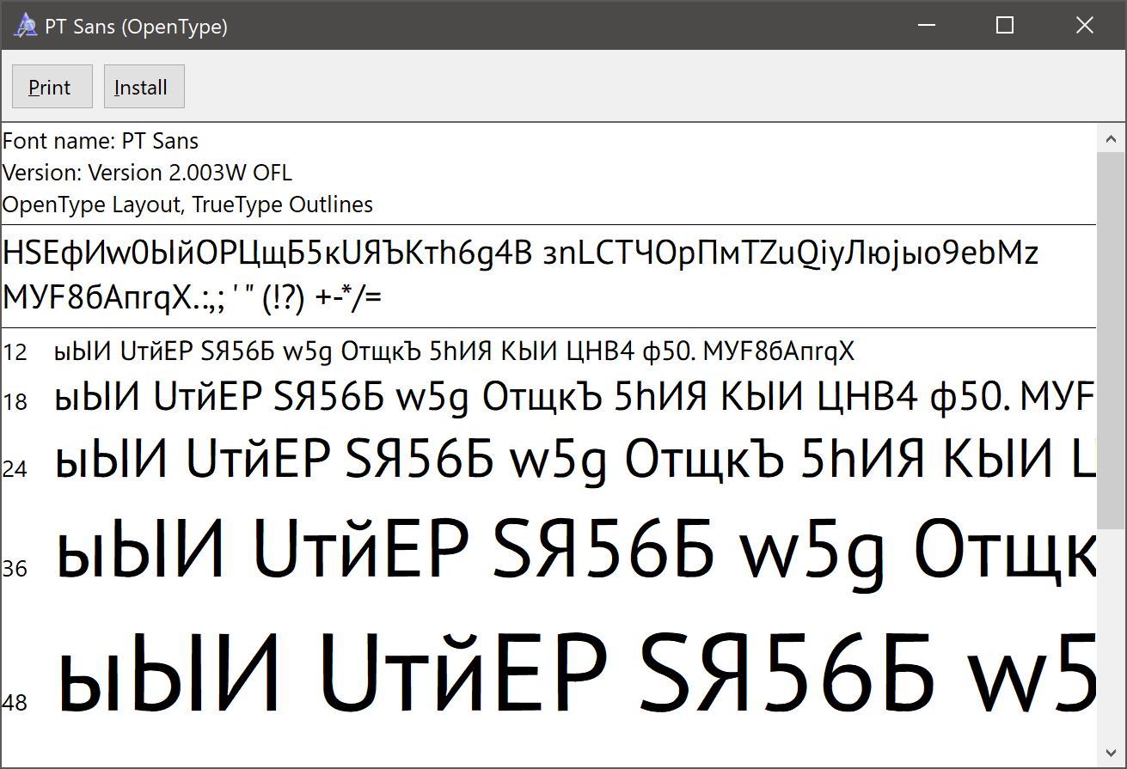Viewport: 1127px width, 769px height.
Task: Click the vertical scrollbar thumb
Action: coord(1110,341)
